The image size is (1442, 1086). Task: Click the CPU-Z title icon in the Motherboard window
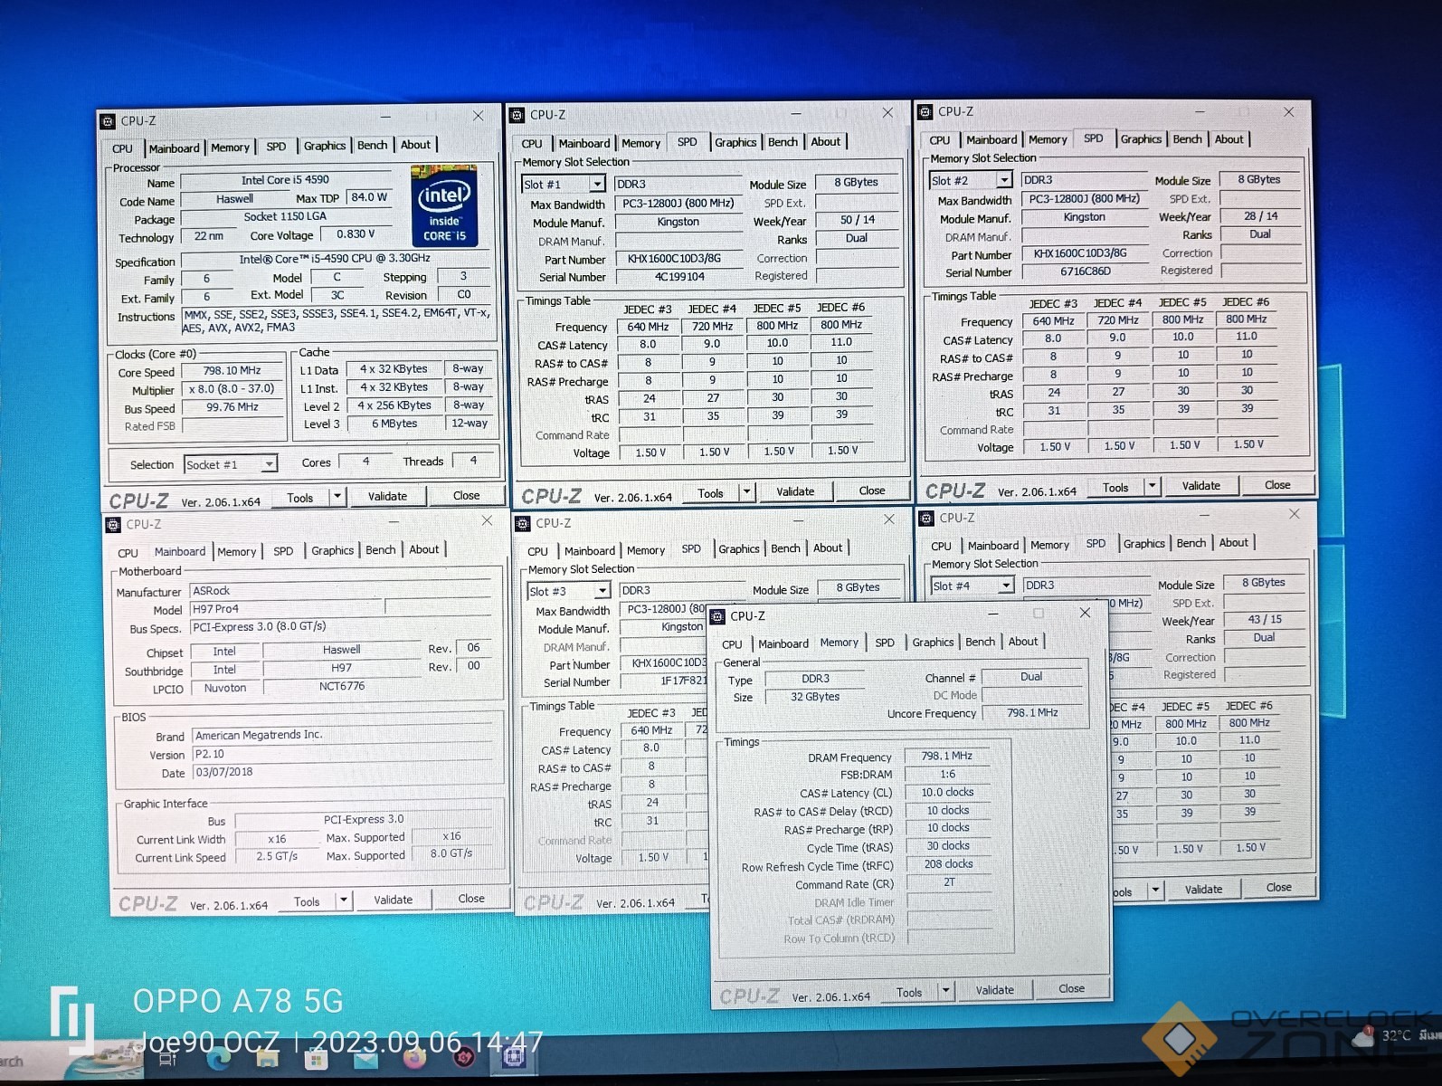pyautogui.click(x=113, y=525)
